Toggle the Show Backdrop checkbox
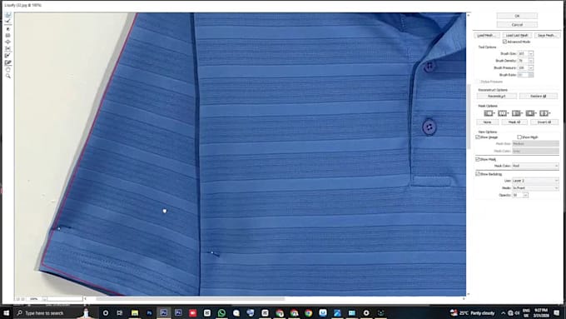 tap(478, 174)
